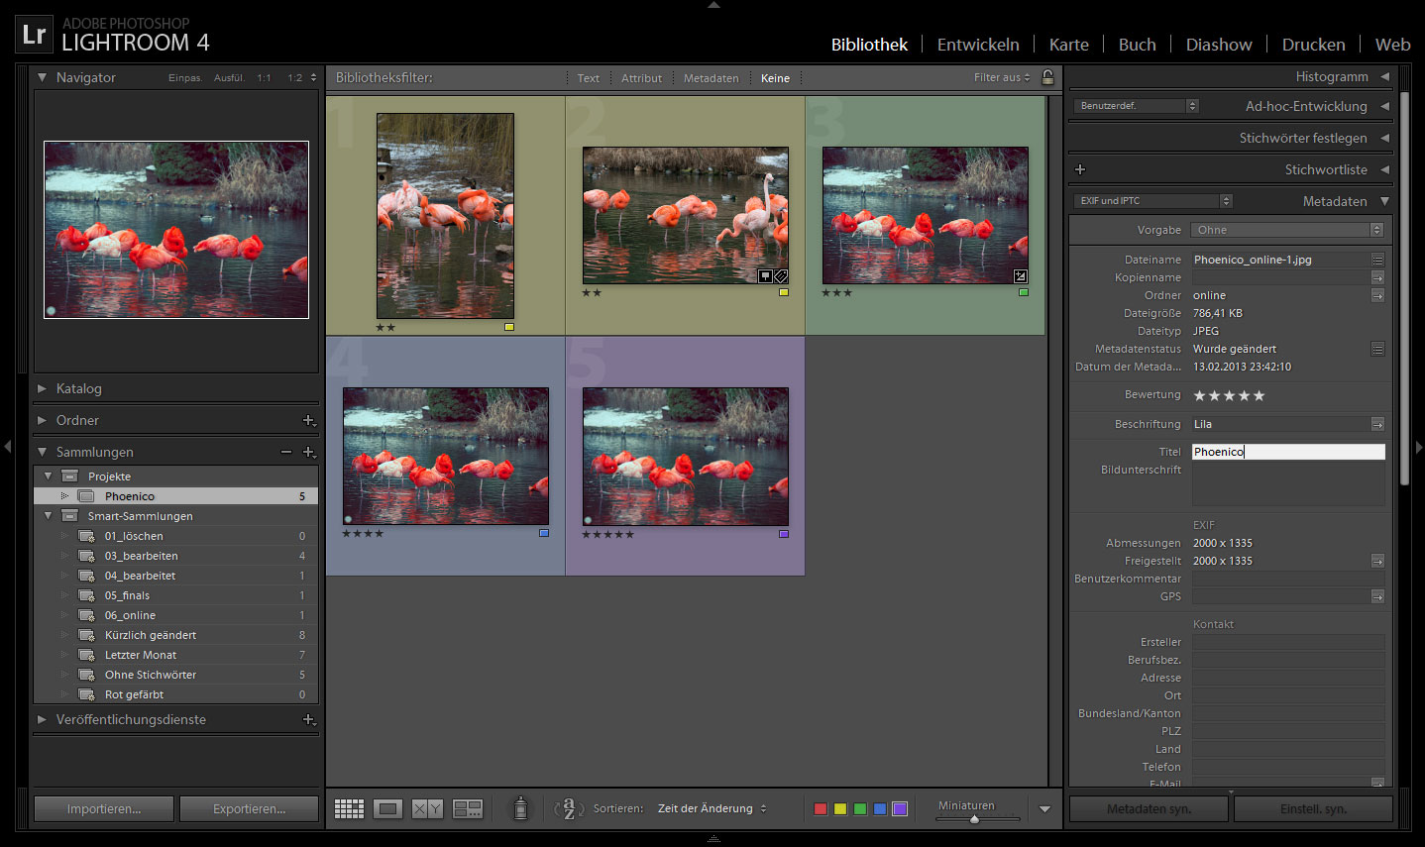The height and width of the screenshot is (847, 1425).
Task: Click the Exportieren button
Action: coord(249,809)
